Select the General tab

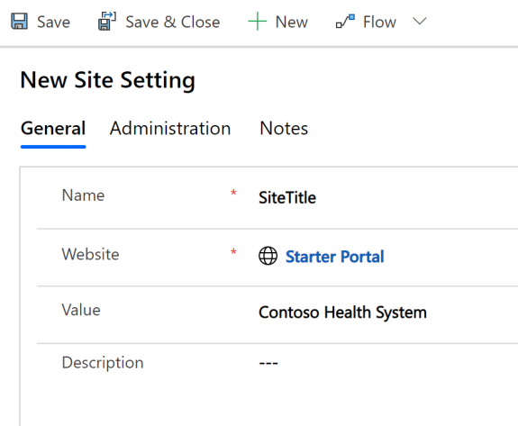click(x=53, y=128)
